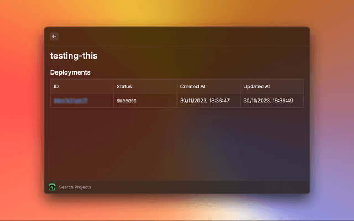Screen dimensions: 354x221
Task: Select the success status cell
Action: pyautogui.click(x=127, y=101)
